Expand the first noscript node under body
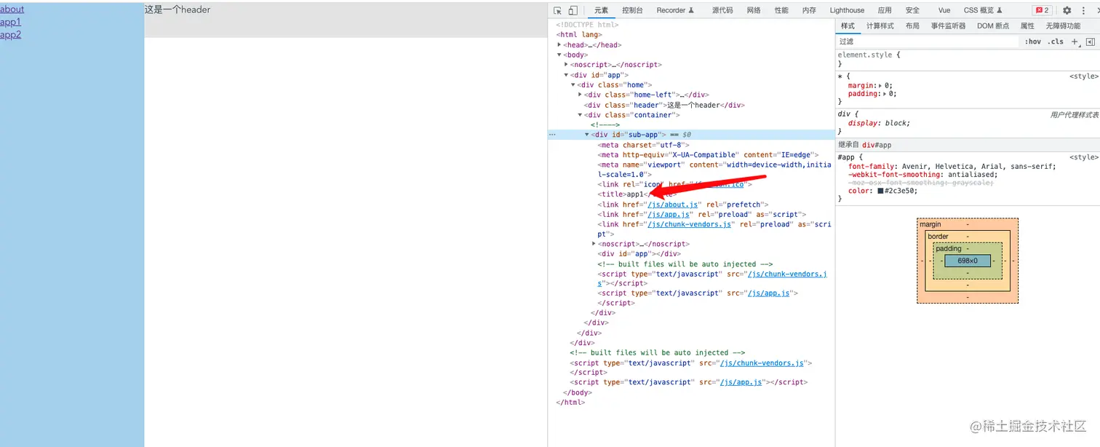The image size is (1100, 447). coord(566,64)
